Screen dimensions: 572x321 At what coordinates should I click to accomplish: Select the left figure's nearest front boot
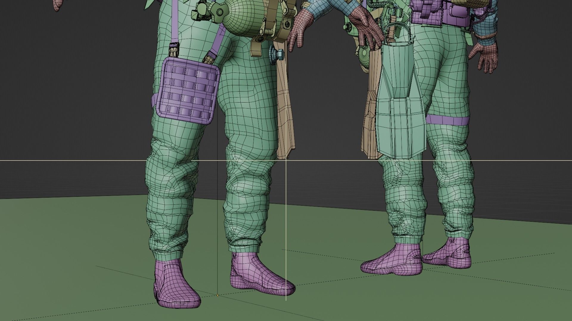176,283
